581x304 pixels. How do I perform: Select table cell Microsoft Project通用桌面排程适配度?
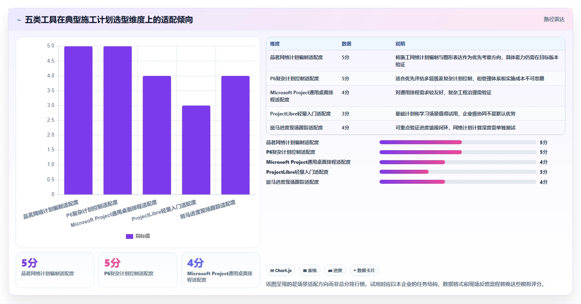[301, 96]
